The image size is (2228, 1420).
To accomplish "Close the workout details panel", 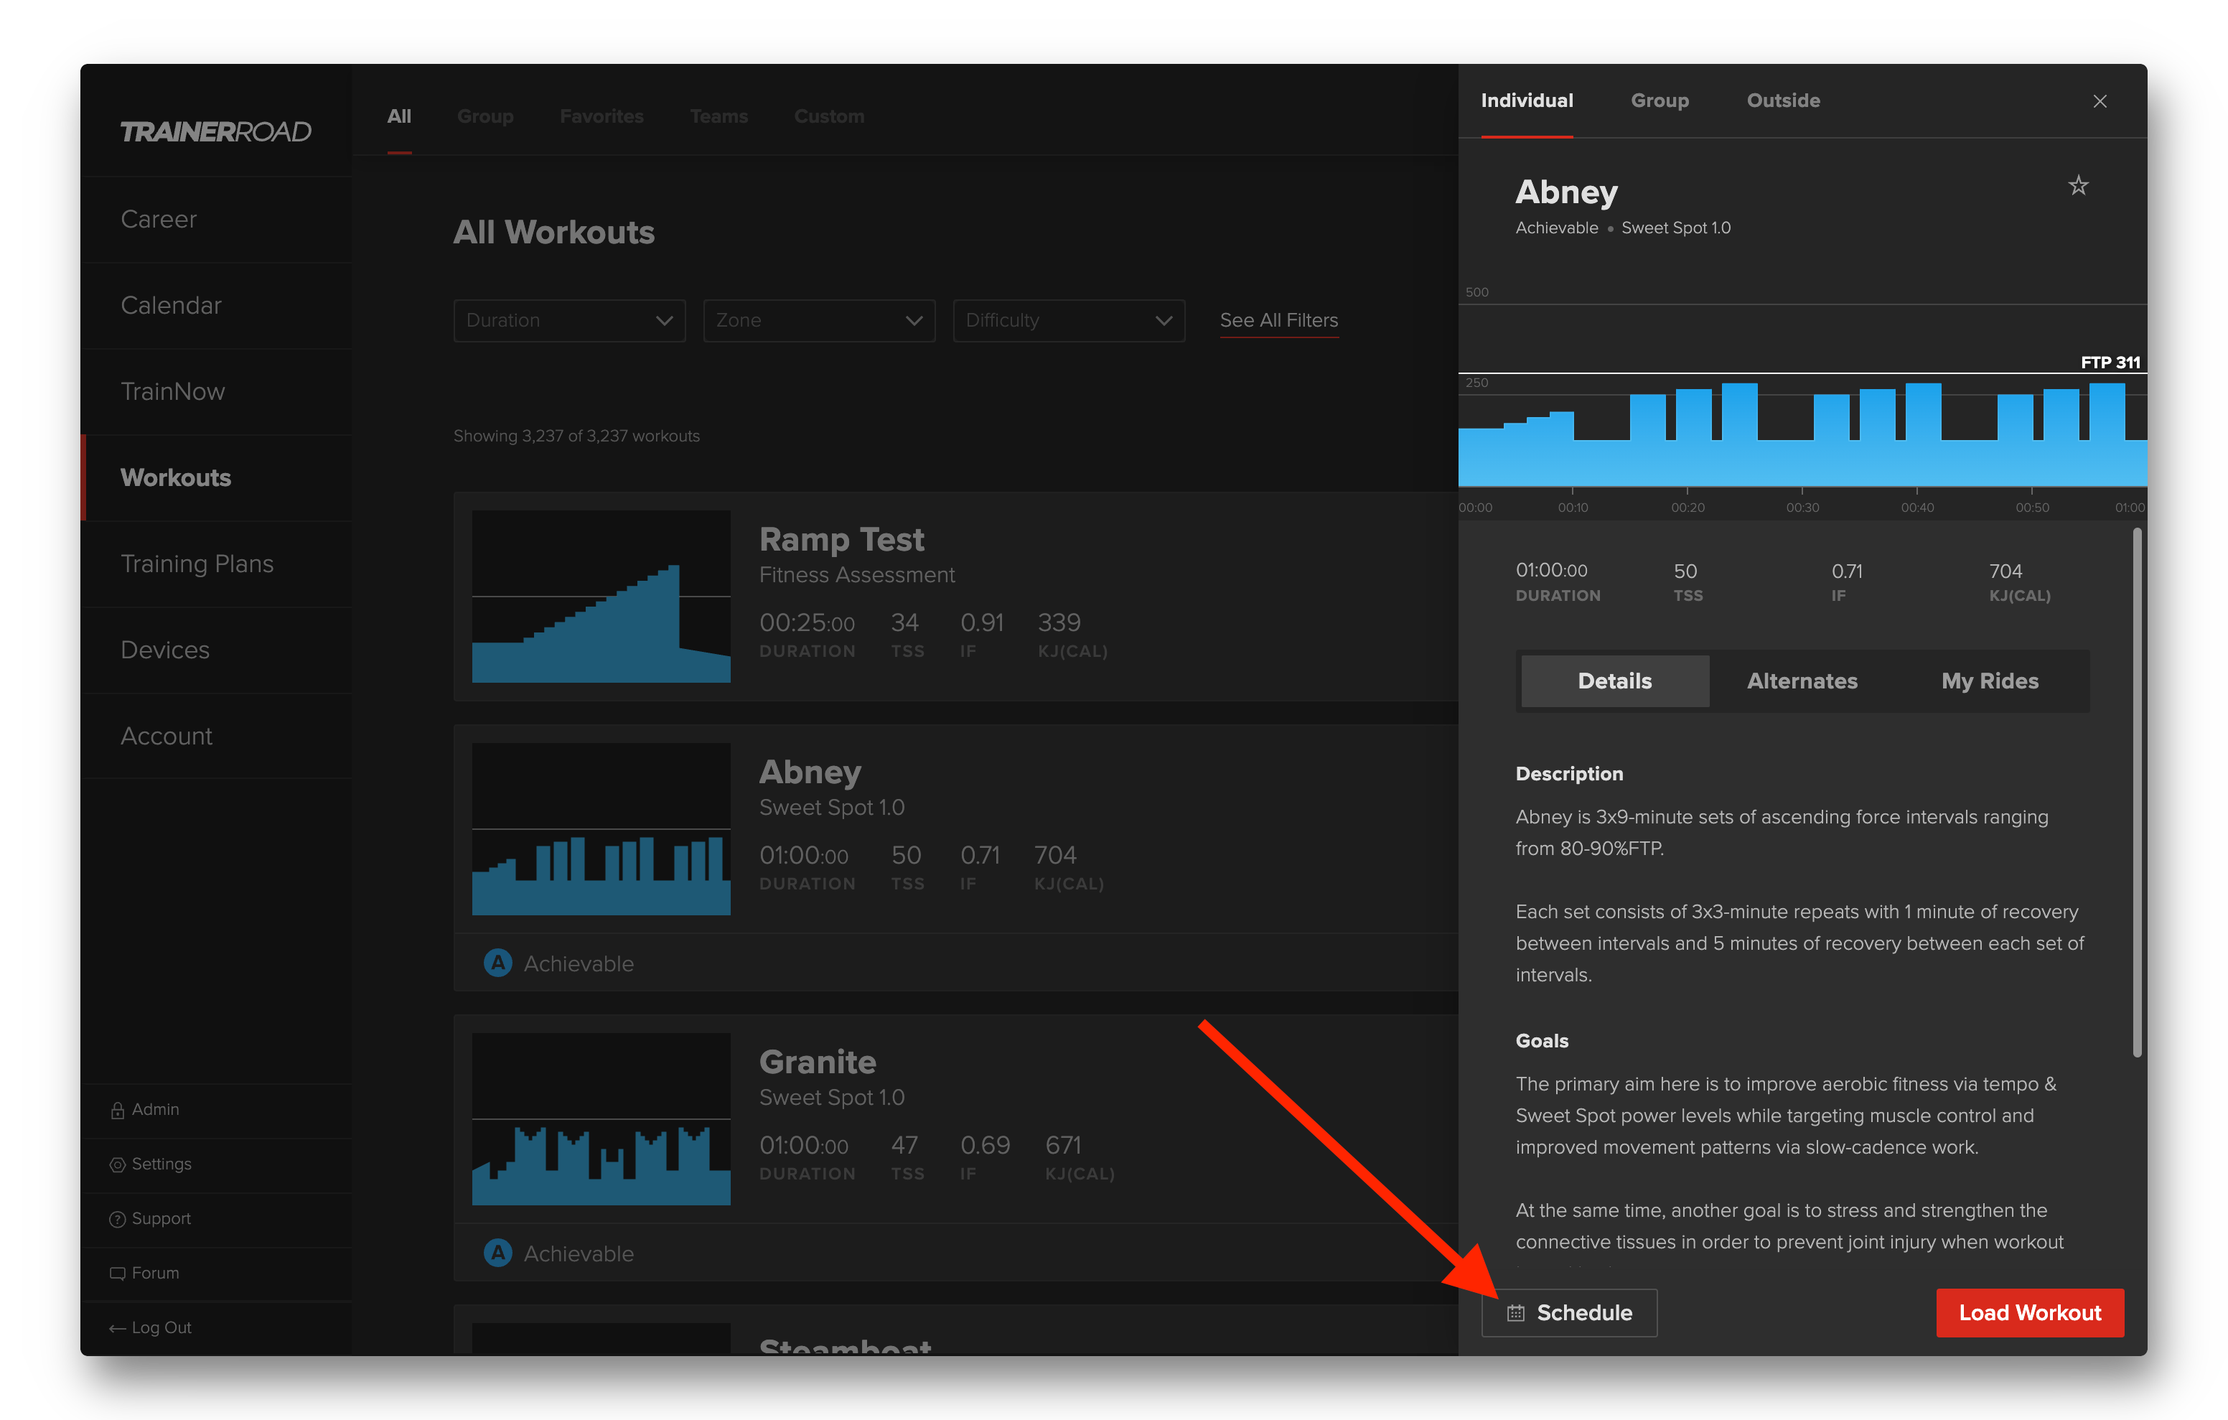I will pos(2100,101).
